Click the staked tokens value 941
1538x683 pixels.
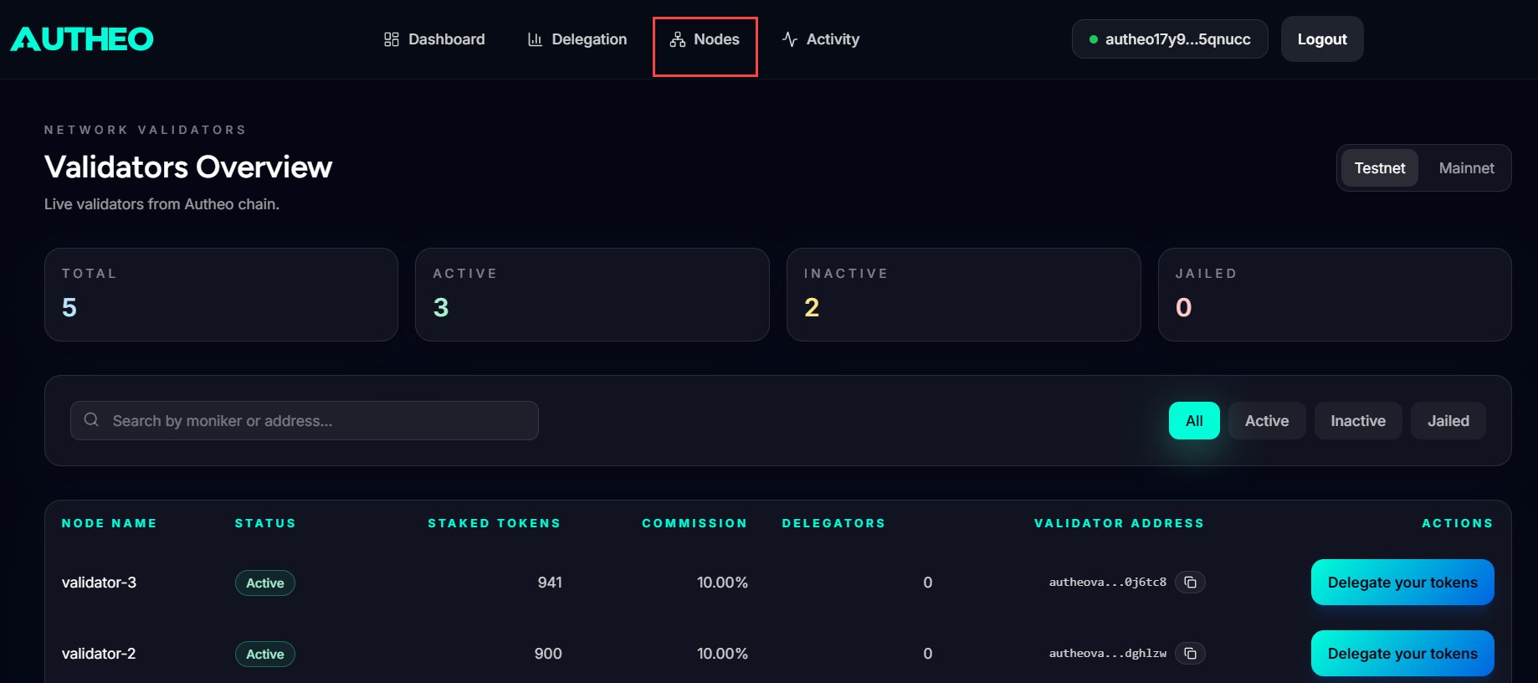point(550,583)
